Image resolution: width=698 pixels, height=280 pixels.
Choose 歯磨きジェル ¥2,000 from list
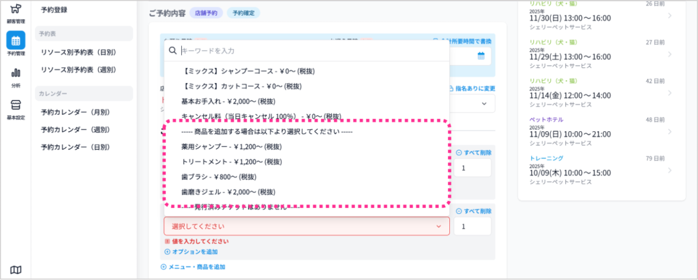point(228,192)
